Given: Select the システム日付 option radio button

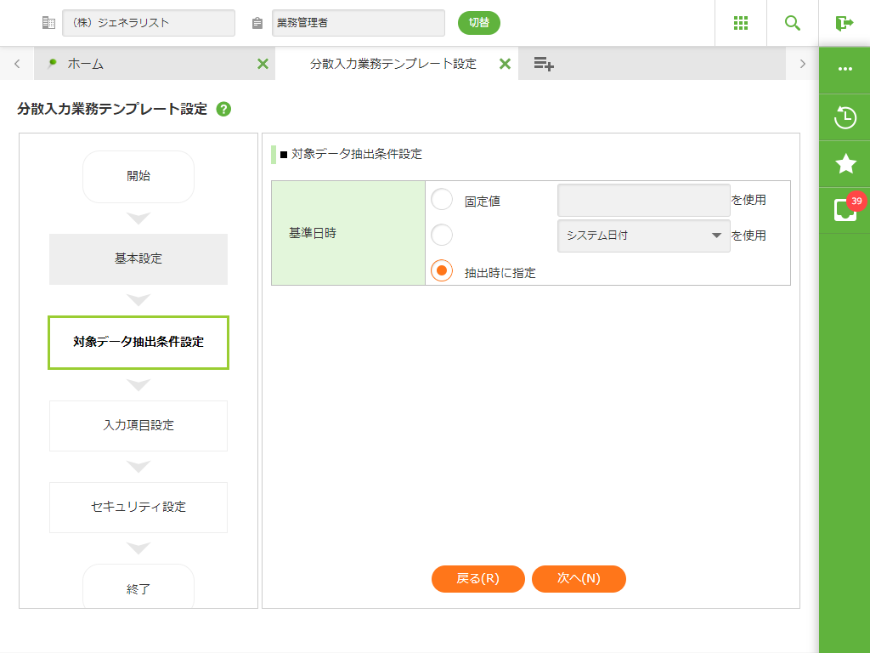Looking at the screenshot, I should click(x=442, y=235).
